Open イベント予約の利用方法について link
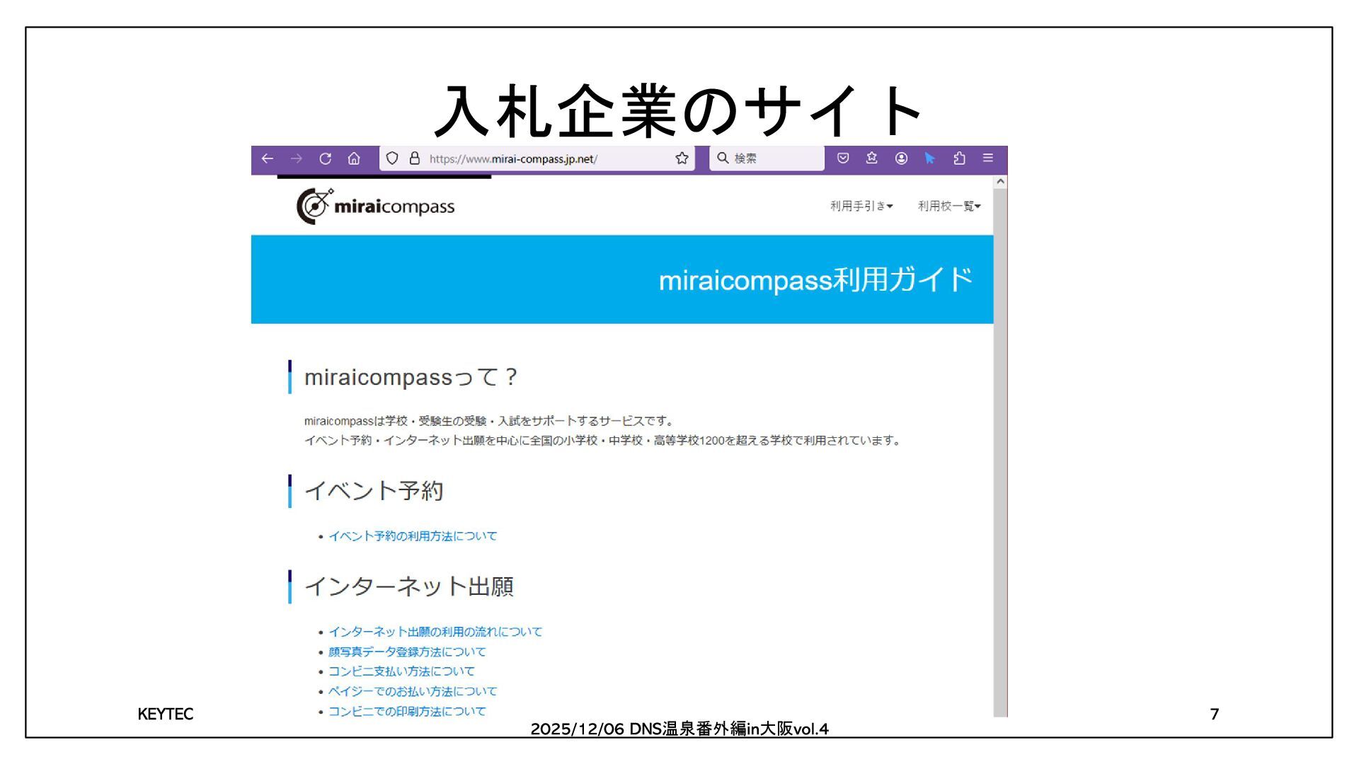 coord(413,536)
